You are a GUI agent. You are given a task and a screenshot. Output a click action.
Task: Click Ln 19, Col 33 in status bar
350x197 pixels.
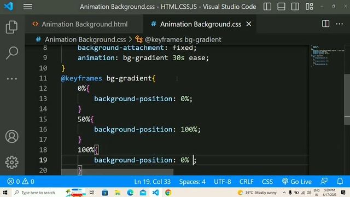coord(152,182)
